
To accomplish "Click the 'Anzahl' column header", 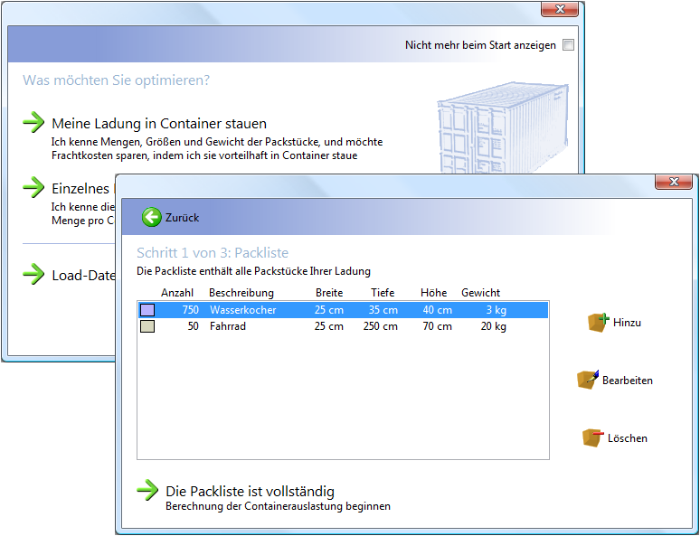I will (x=177, y=293).
